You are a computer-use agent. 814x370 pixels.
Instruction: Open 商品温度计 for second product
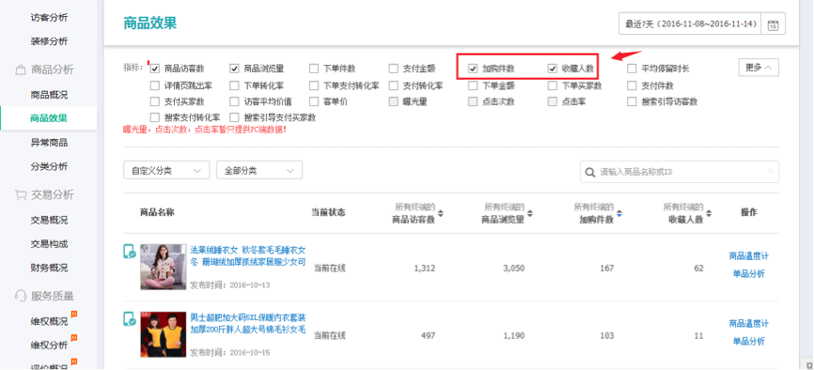pos(748,323)
